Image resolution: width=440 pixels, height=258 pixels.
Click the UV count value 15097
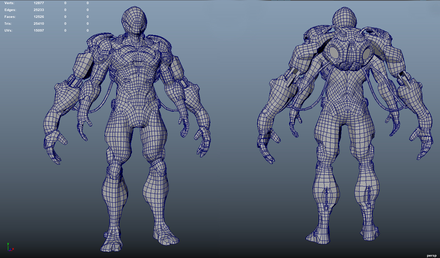(39, 30)
